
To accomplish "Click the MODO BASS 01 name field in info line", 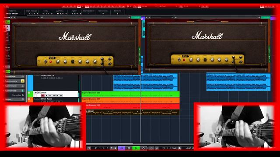I will click(12, 14).
